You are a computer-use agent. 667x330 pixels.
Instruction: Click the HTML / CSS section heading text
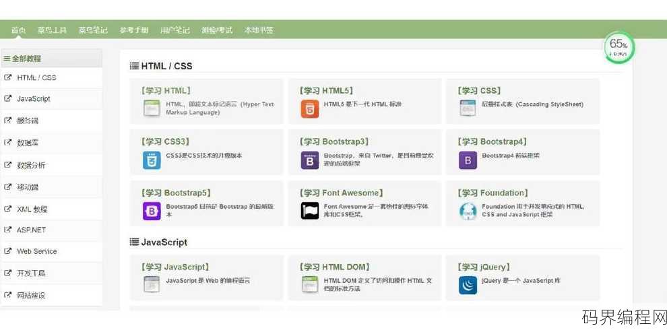167,66
